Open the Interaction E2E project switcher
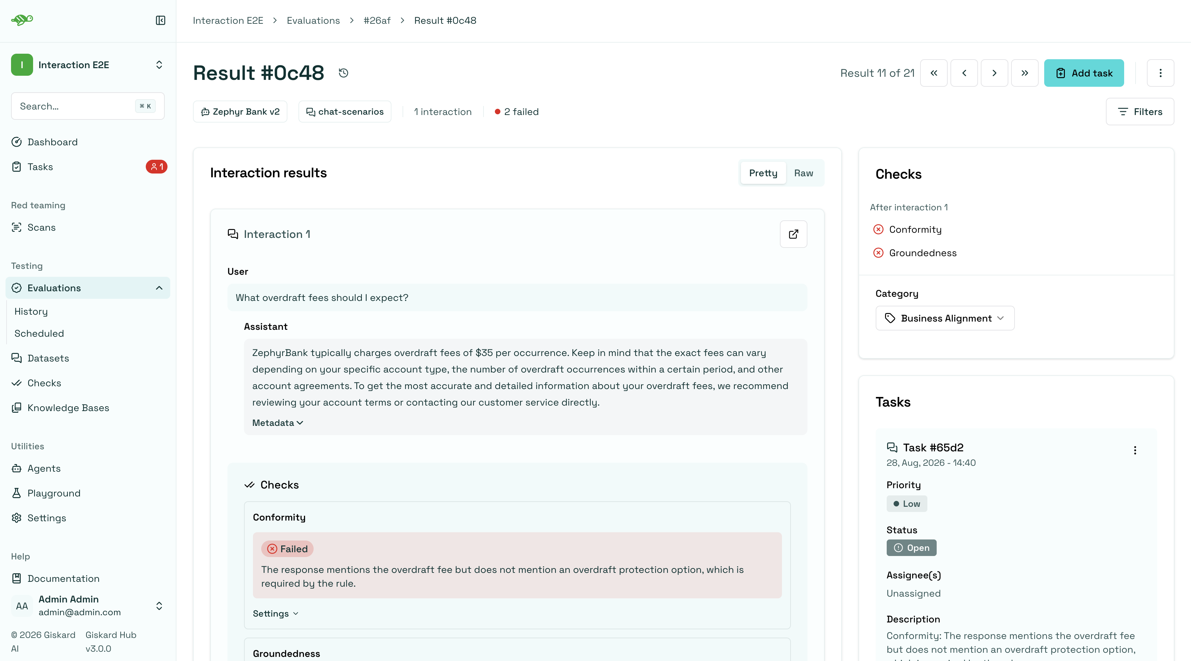Image resolution: width=1191 pixels, height=661 pixels. [x=88, y=65]
